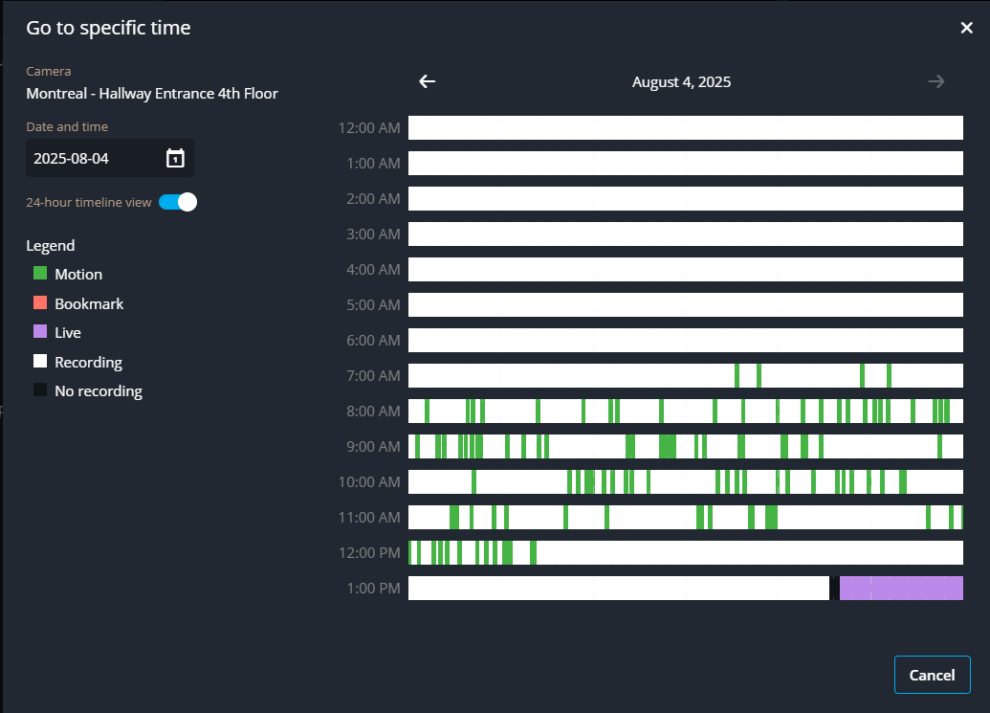The image size is (990, 713).
Task: Click the empty 12:00 AM timeline row
Action: 686,127
